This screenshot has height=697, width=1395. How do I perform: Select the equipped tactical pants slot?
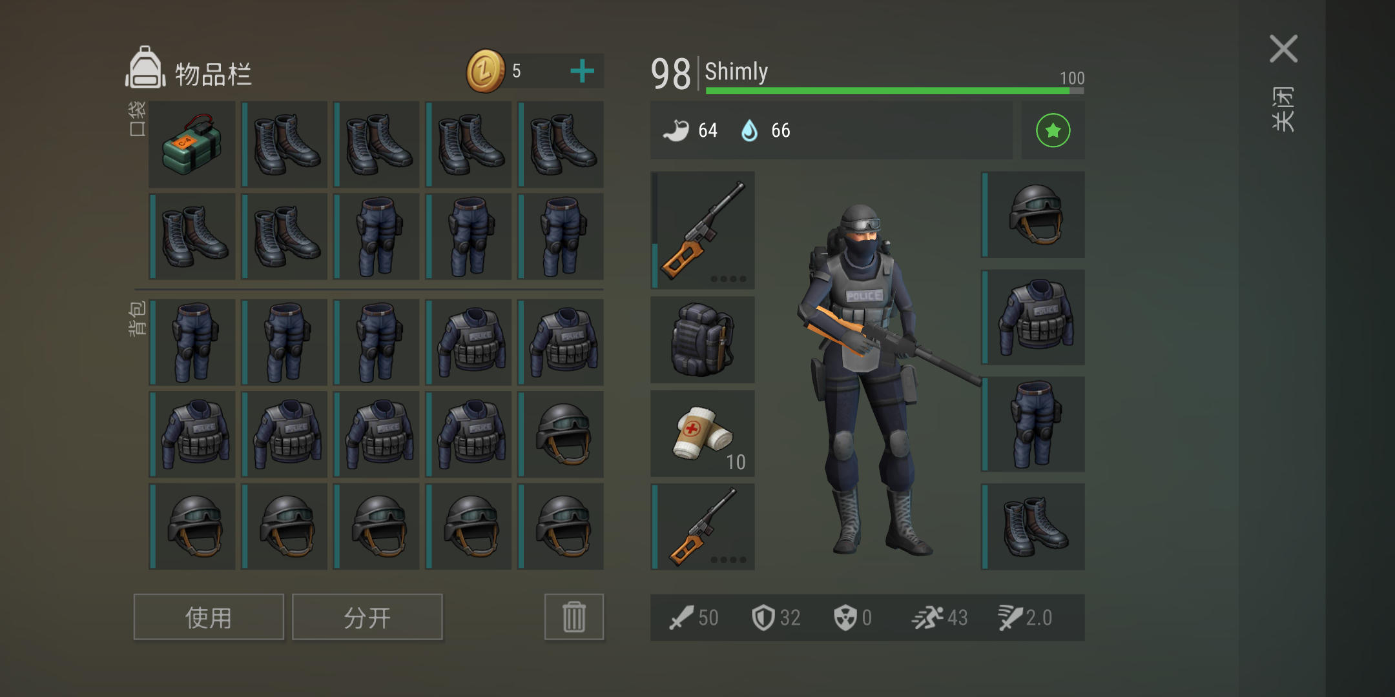pyautogui.click(x=1033, y=424)
